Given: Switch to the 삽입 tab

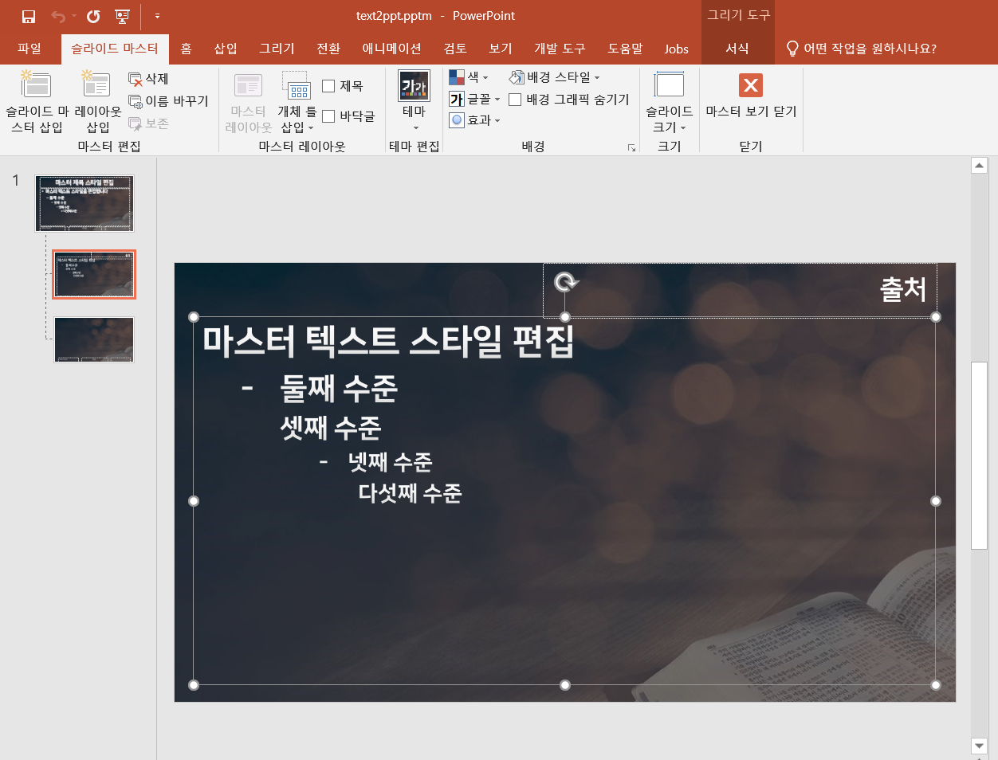Looking at the screenshot, I should tap(226, 49).
